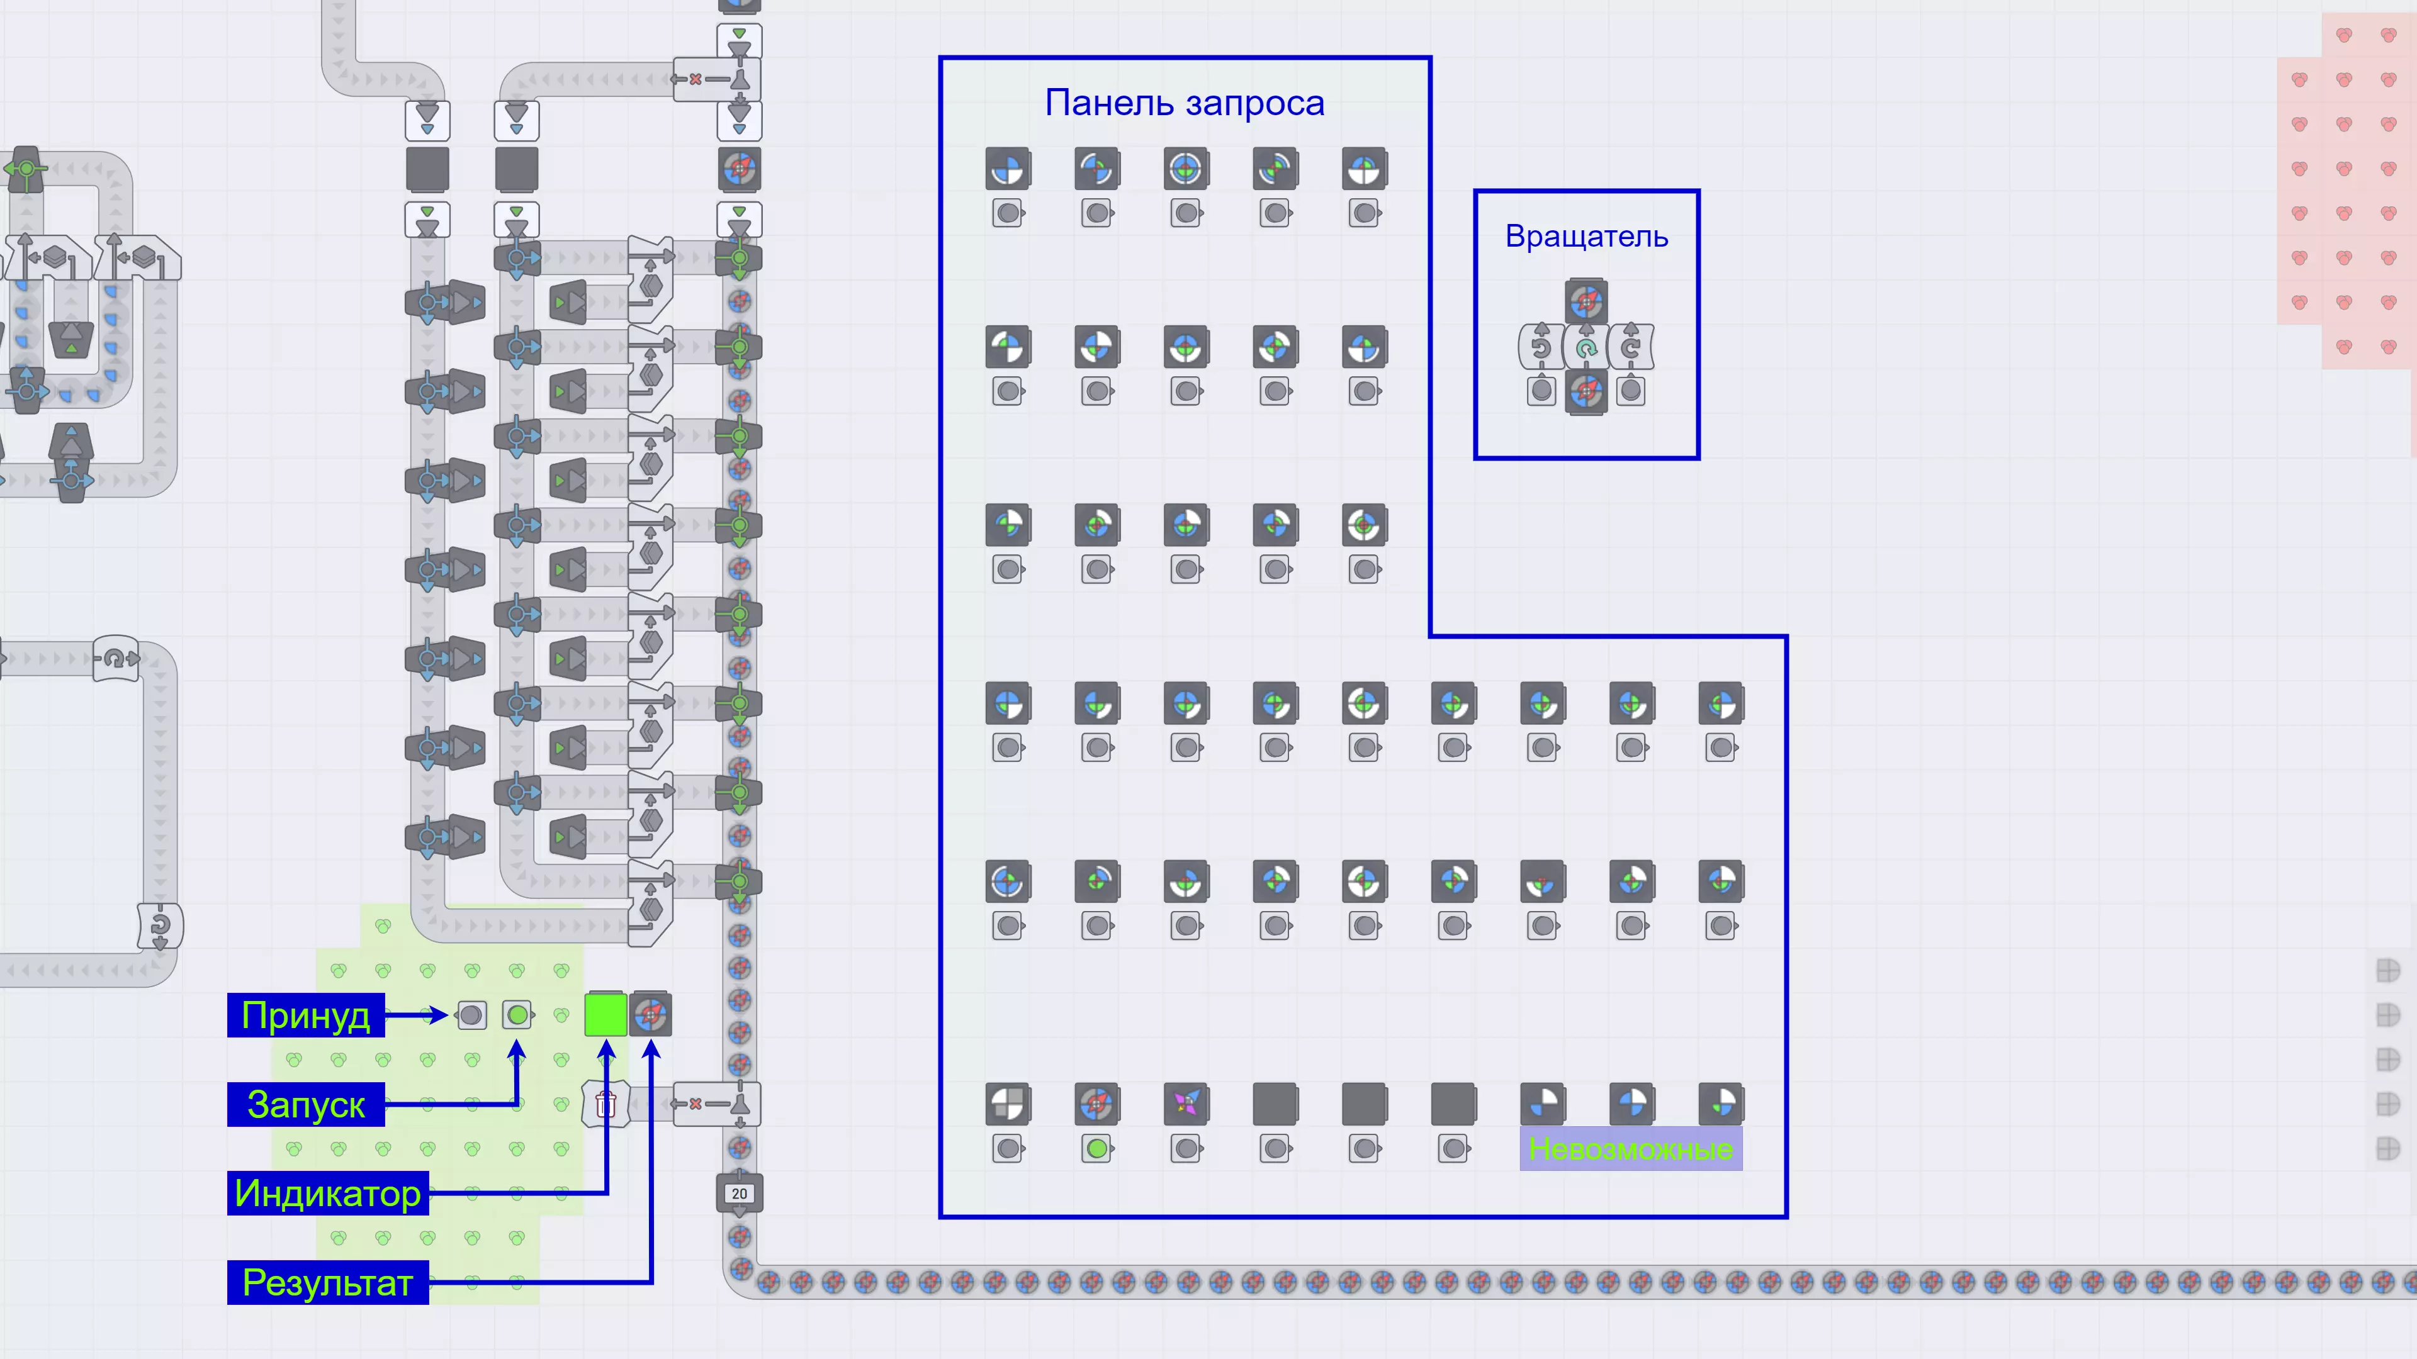The width and height of the screenshot is (2417, 1359).
Task: Toggle the left button in Вращатель box
Action: click(x=1541, y=391)
